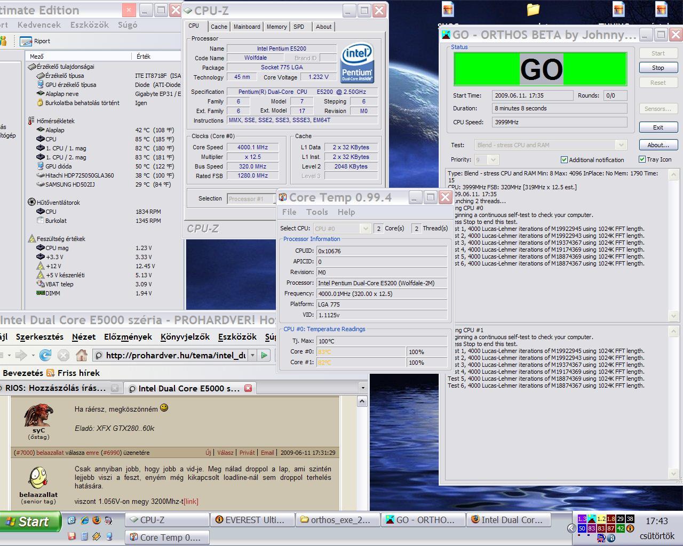683x546 pixels.
Task: Switch to the Core Temp taskbar button
Action: tap(167, 537)
